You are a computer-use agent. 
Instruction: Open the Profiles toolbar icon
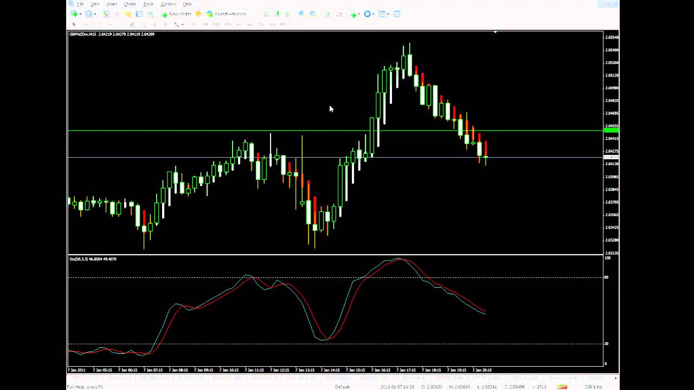[x=88, y=14]
